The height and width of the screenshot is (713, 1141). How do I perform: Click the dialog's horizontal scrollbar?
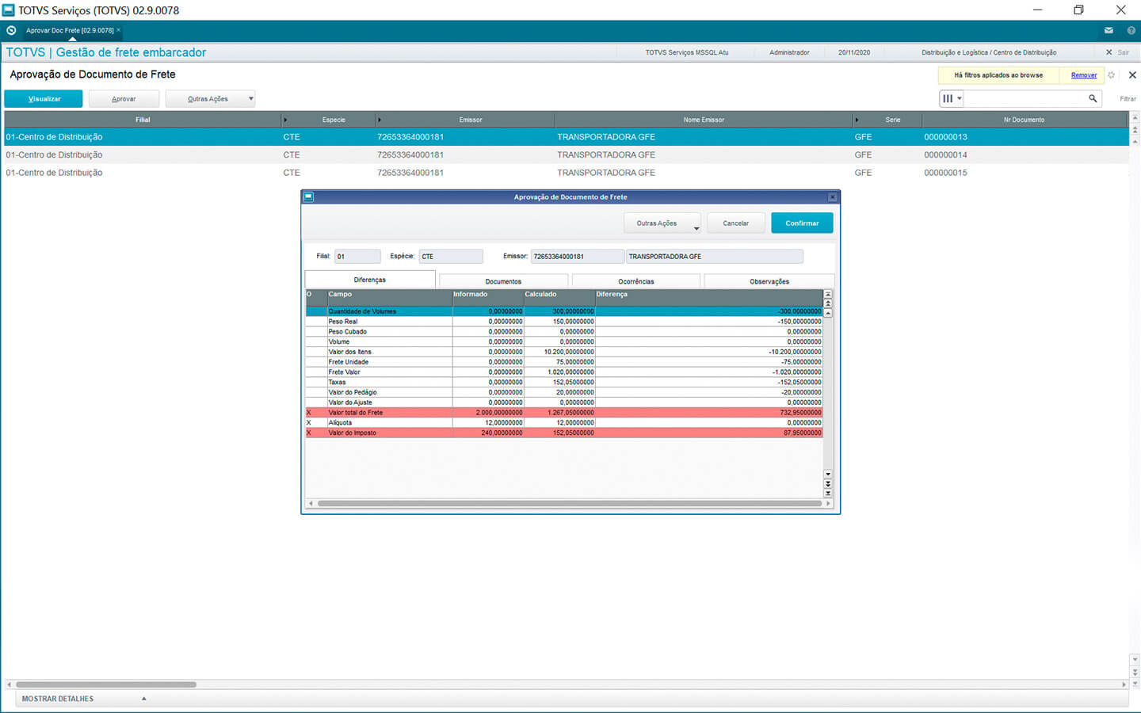click(x=569, y=503)
